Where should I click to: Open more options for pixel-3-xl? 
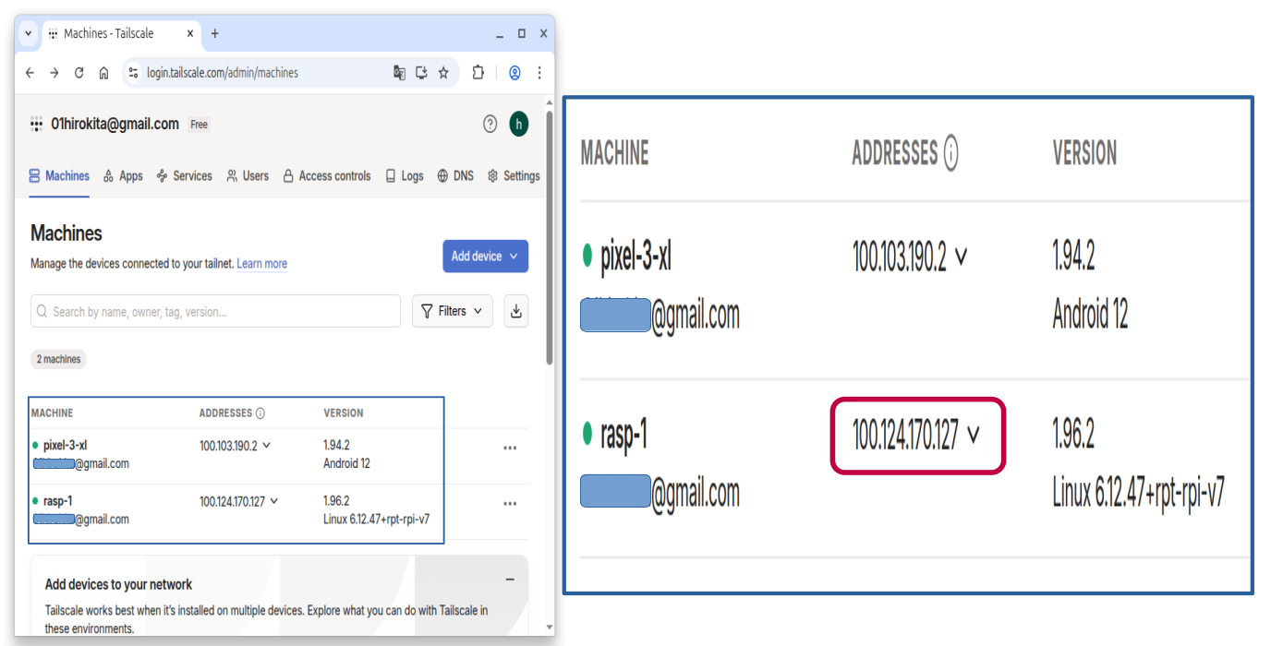(510, 449)
